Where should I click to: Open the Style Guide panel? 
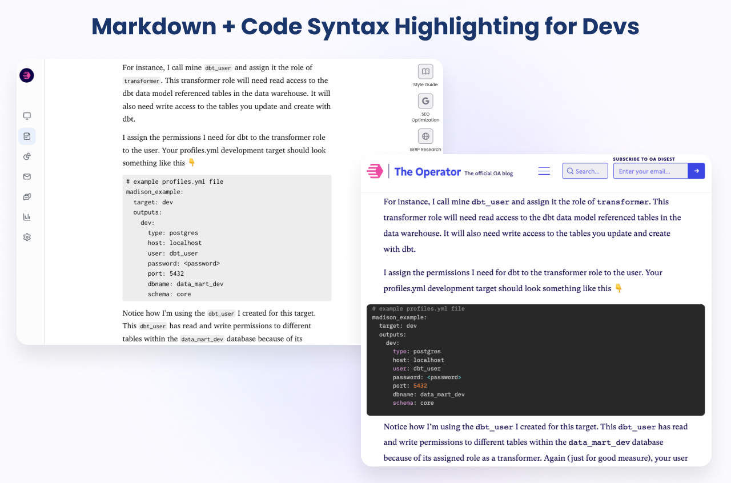pos(425,71)
